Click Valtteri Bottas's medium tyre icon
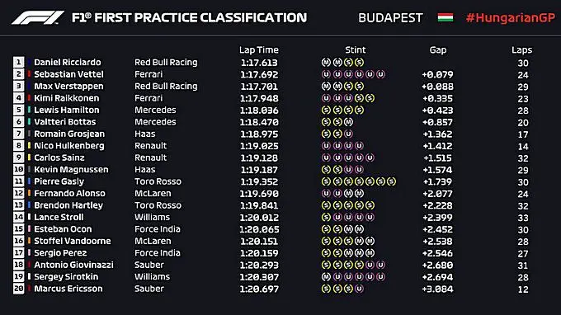 point(348,122)
